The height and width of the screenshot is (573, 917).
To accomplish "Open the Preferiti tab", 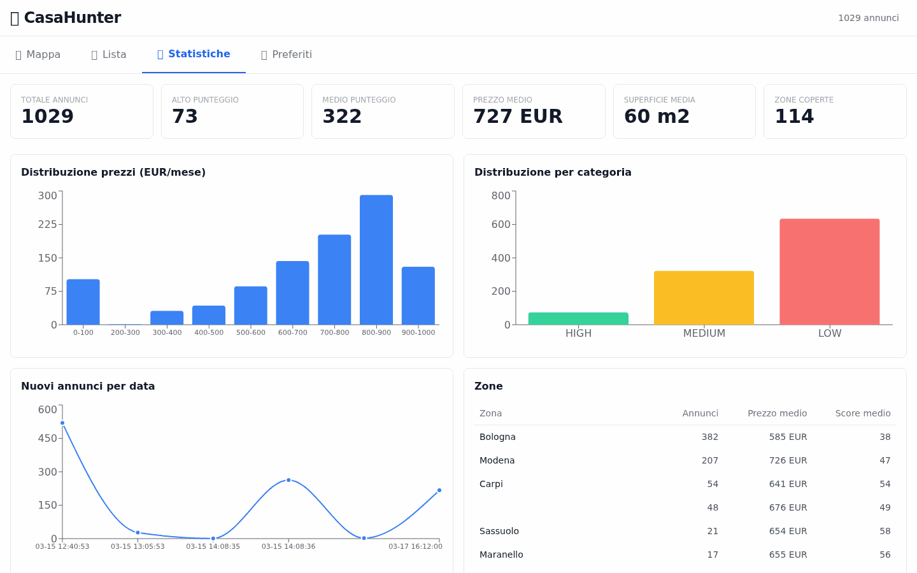I will pos(287,55).
